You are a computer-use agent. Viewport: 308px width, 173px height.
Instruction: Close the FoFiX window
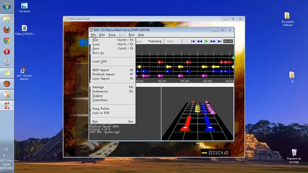(x=241, y=19)
